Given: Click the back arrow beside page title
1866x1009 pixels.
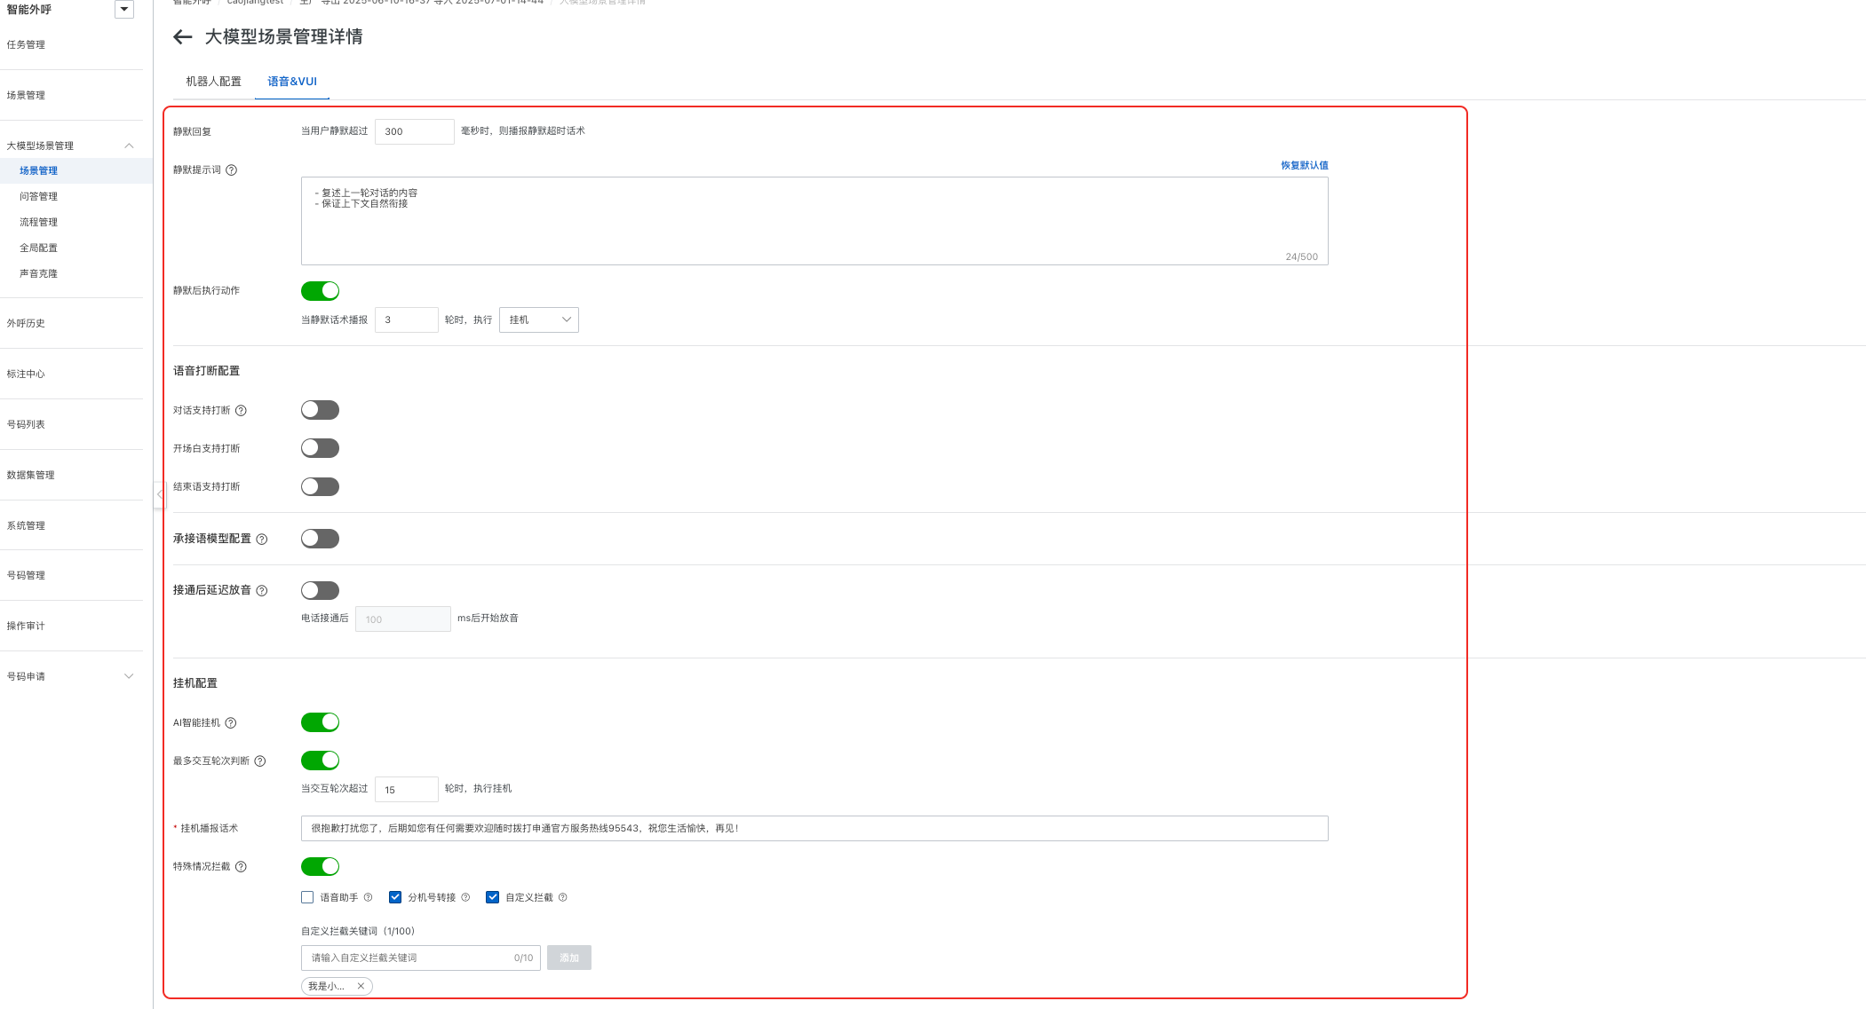Looking at the screenshot, I should point(183,37).
